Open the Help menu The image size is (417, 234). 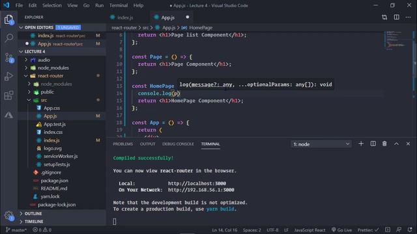[138, 5]
